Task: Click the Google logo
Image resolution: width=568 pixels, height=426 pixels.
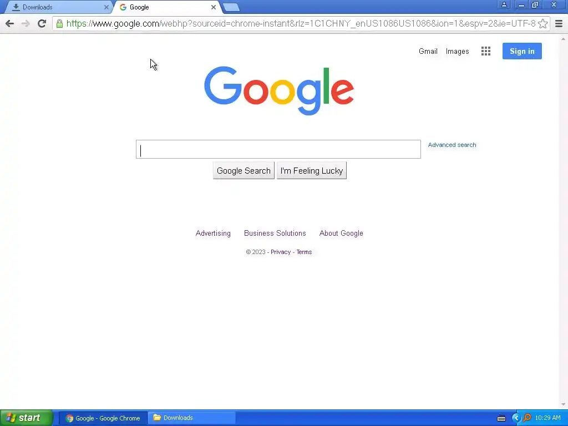Action: [x=279, y=90]
